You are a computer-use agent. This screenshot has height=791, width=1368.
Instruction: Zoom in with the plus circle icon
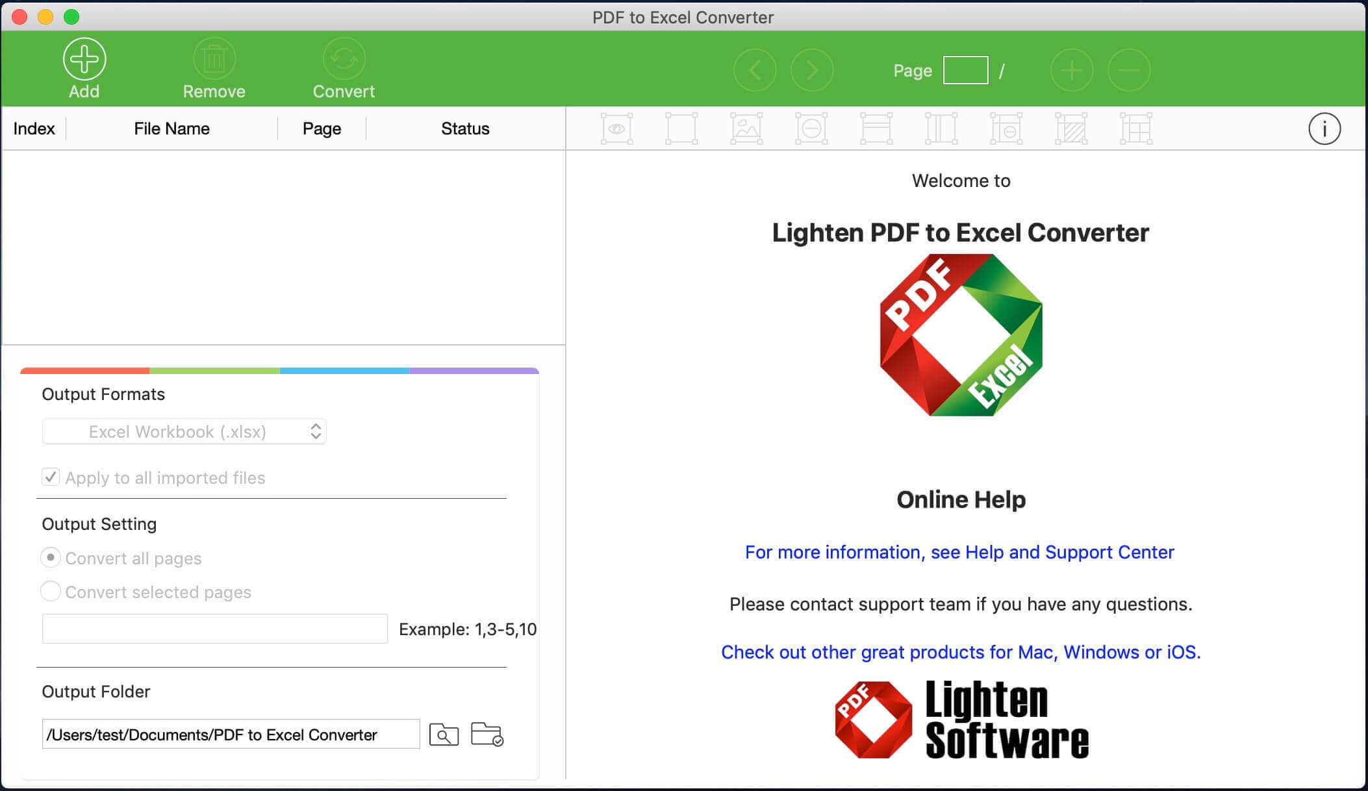coord(1072,70)
